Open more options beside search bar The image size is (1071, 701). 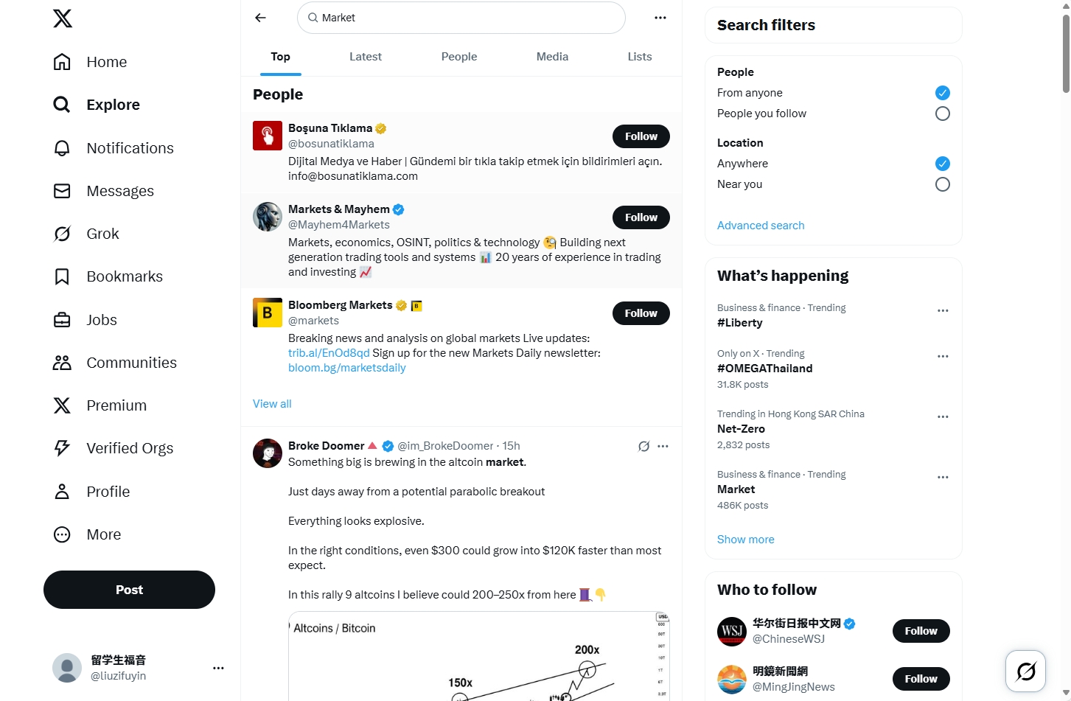pyautogui.click(x=660, y=18)
